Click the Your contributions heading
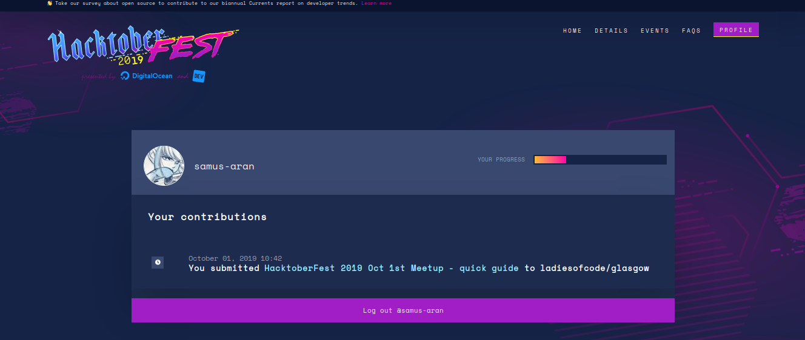805x340 pixels. [207, 217]
